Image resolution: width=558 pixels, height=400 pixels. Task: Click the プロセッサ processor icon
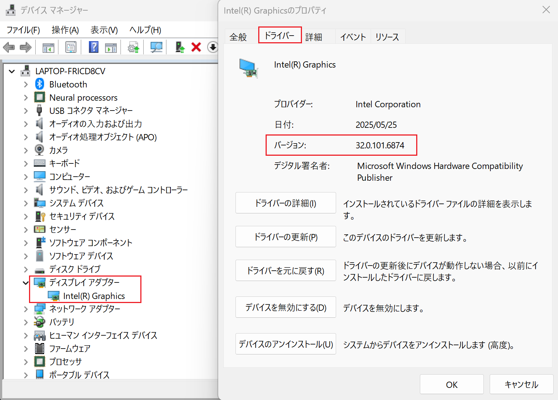pos(40,361)
